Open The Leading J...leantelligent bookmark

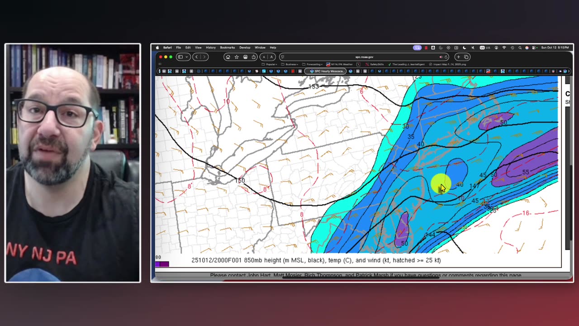click(x=406, y=64)
